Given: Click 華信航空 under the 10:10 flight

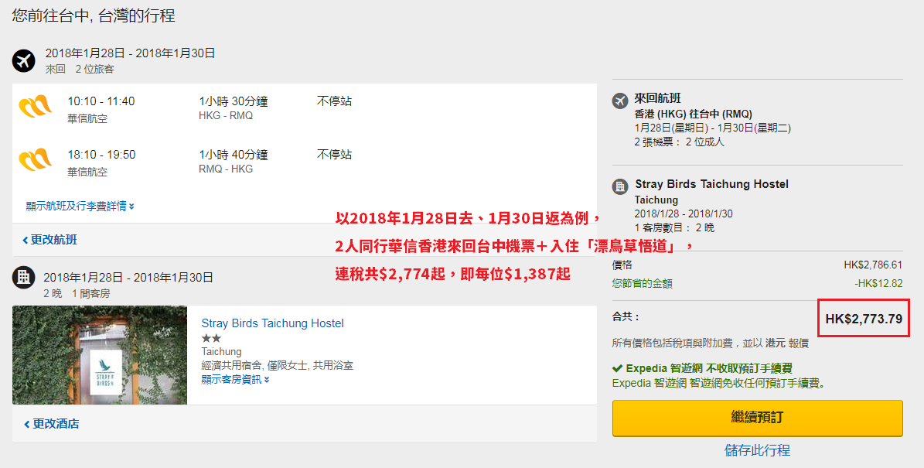Looking at the screenshot, I should pyautogui.click(x=87, y=118).
